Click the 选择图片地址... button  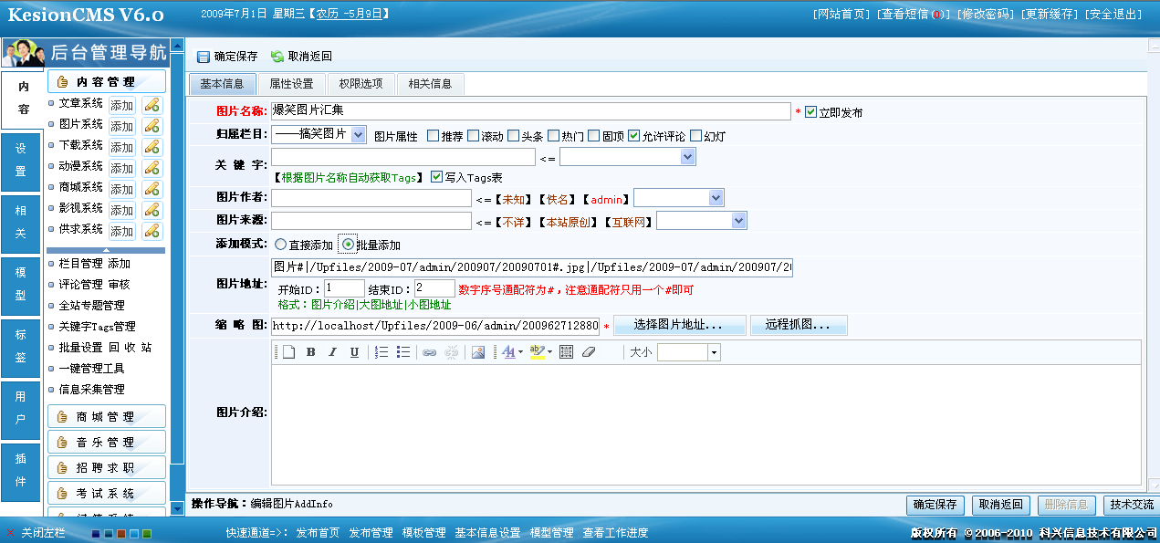pos(679,325)
